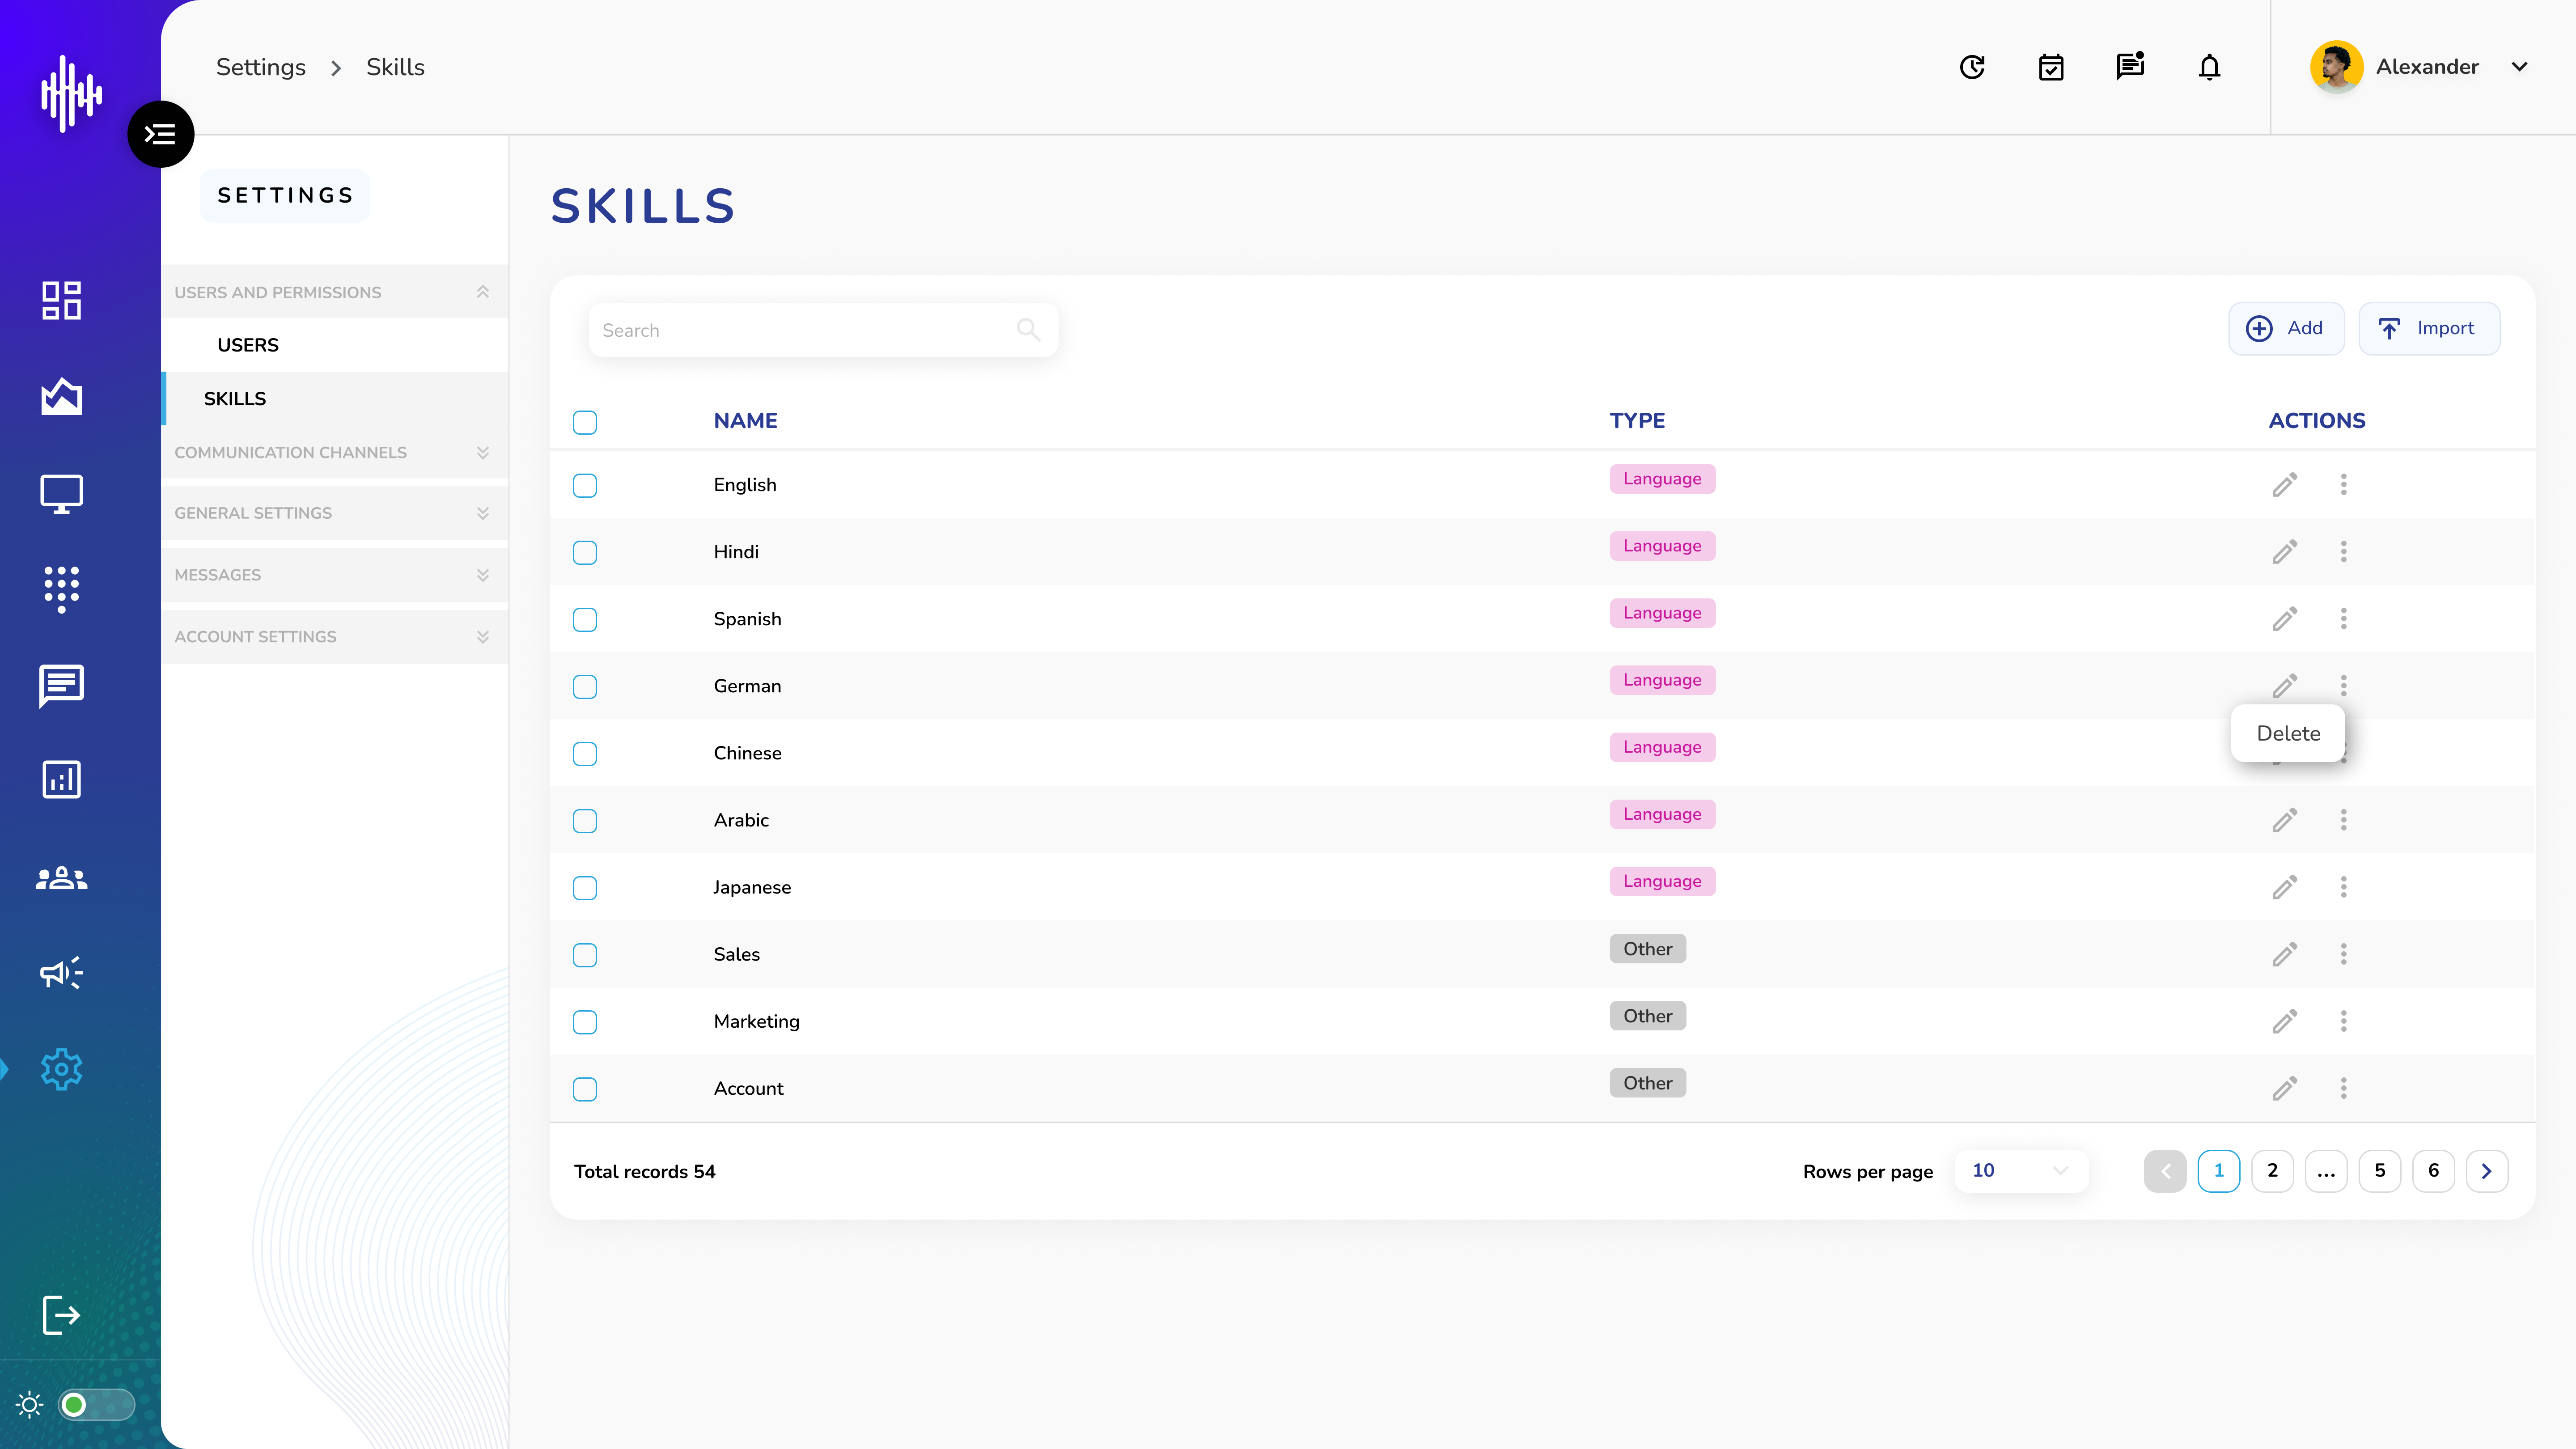
Task: Edit the Hindi skill with pencil icon
Action: point(2284,552)
